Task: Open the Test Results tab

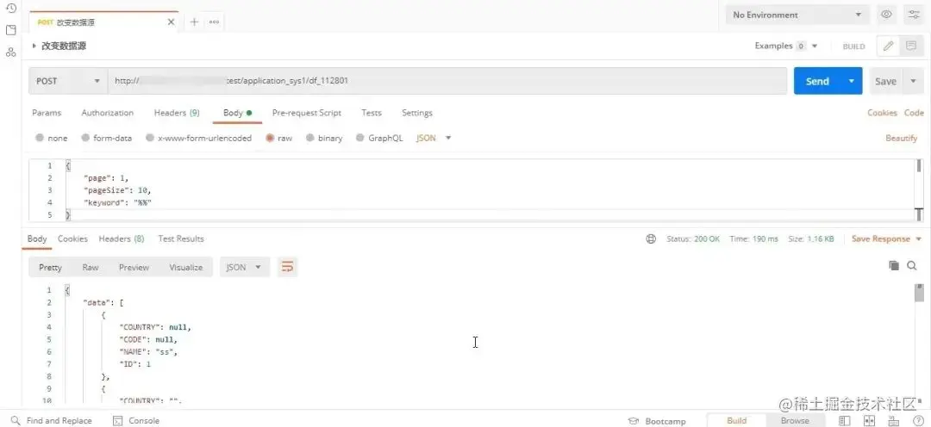Action: tap(181, 239)
